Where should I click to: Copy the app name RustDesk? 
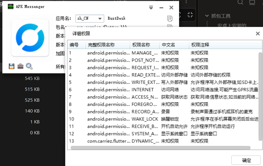tap(170, 19)
